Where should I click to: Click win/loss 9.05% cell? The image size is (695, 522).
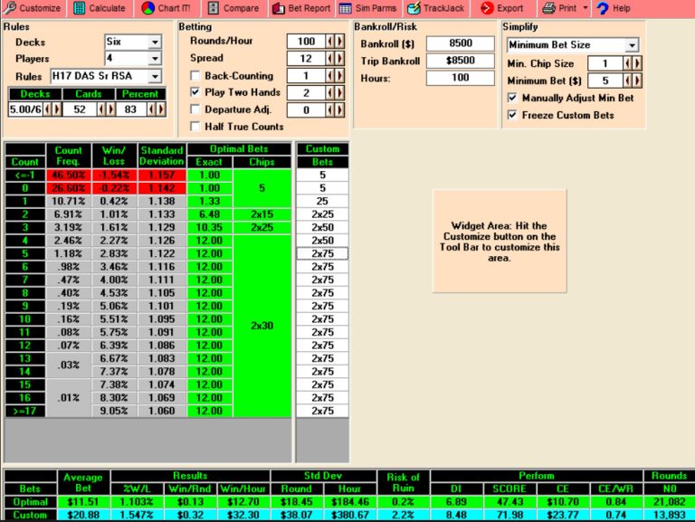click(114, 411)
